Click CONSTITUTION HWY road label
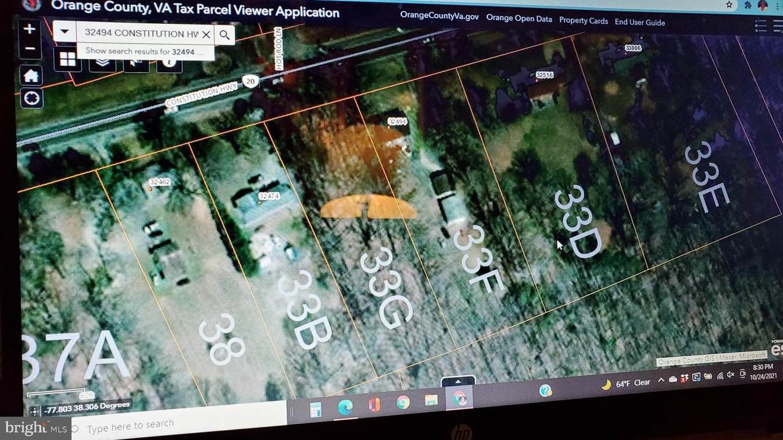This screenshot has height=440, width=783. tap(201, 97)
